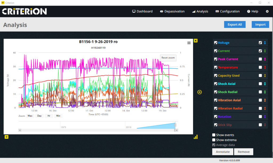273x163 pixels.
Task: Go to the Configuration page
Action: coord(227,11)
